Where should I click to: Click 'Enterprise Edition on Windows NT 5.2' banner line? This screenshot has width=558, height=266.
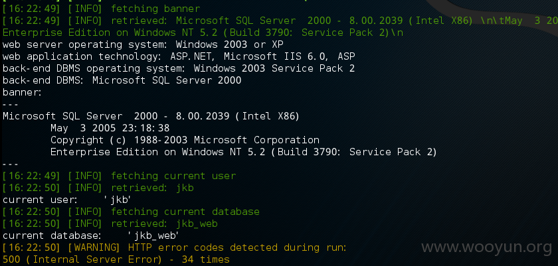point(243,152)
